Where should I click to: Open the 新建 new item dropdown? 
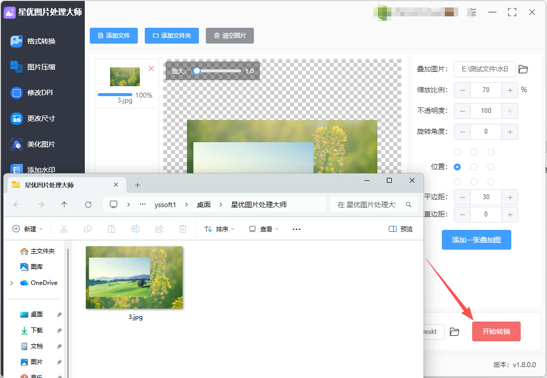pos(28,229)
